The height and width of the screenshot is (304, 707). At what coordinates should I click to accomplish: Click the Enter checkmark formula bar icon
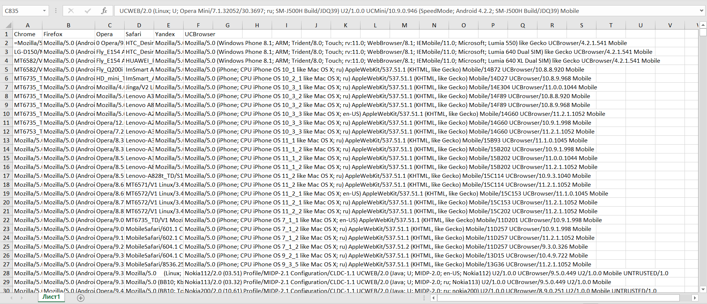87,11
